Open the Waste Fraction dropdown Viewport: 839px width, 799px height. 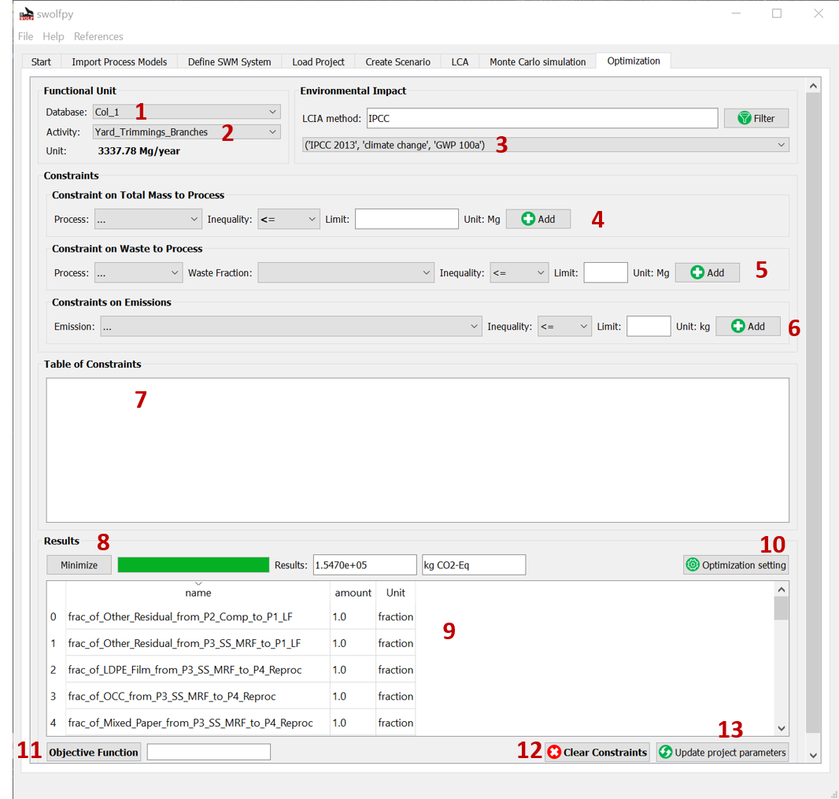(x=346, y=273)
